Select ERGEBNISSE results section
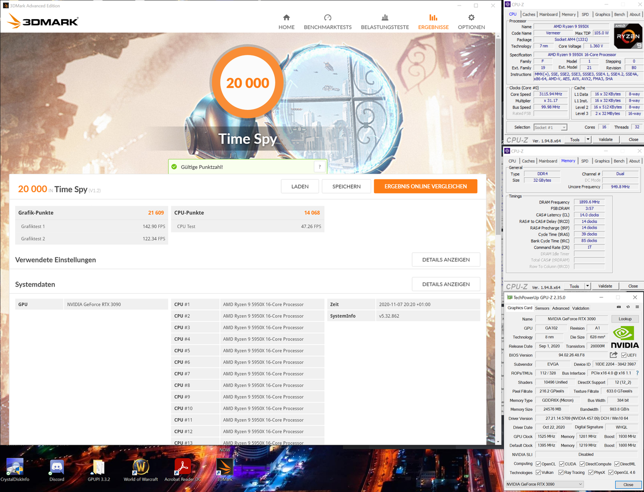 coord(433,22)
